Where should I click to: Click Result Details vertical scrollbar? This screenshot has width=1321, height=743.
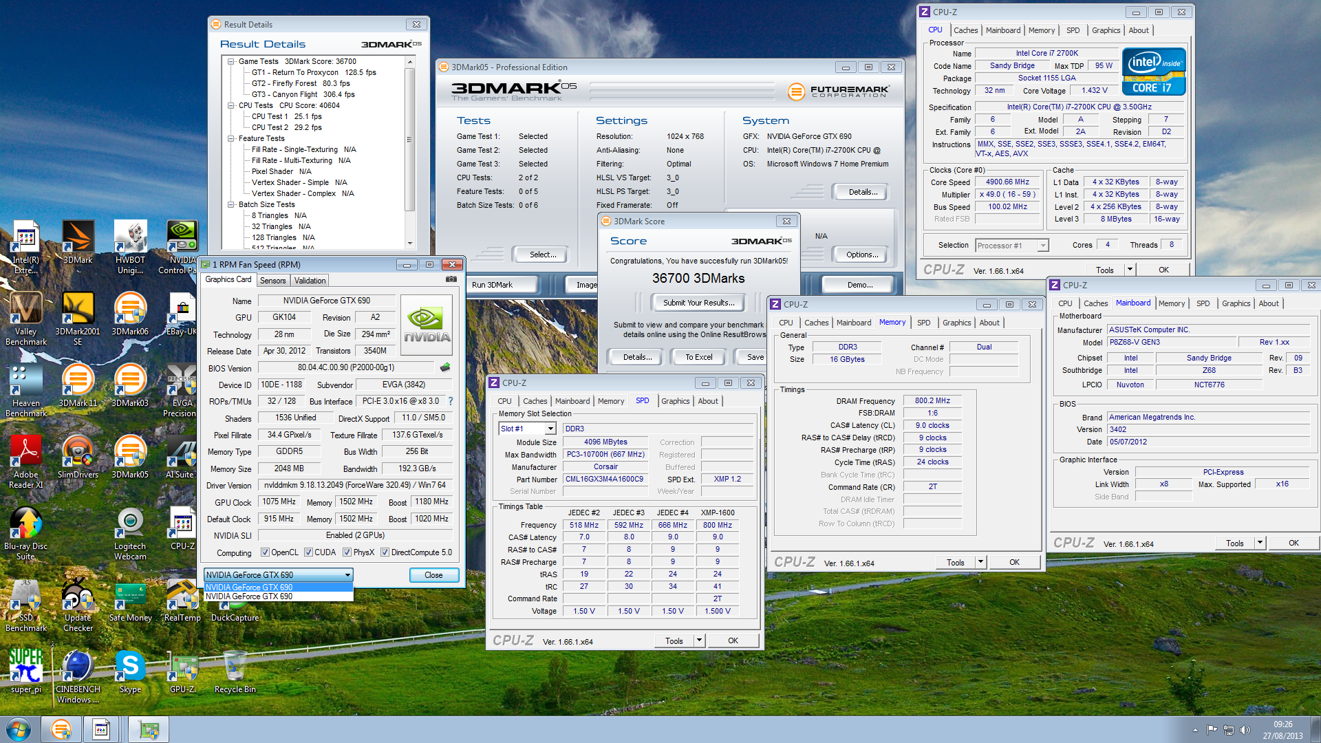pos(410,153)
